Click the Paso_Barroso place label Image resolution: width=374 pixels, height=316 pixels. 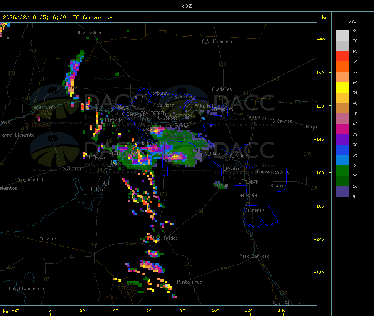254,256
